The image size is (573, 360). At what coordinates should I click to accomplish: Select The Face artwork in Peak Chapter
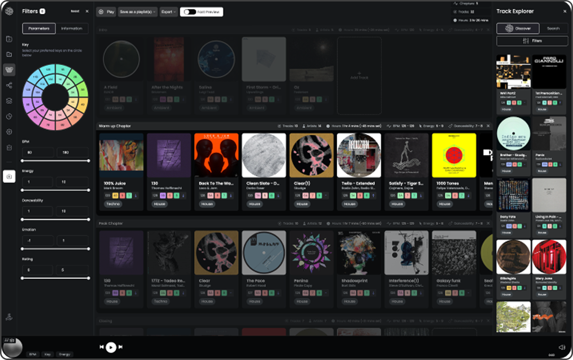[x=264, y=253]
